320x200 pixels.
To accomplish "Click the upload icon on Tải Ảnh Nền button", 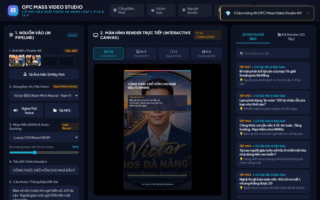I will [25, 74].
